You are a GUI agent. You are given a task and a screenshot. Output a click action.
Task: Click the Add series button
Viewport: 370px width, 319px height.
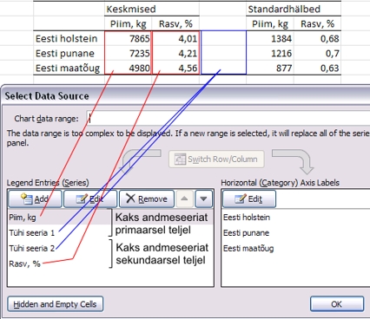pos(35,199)
